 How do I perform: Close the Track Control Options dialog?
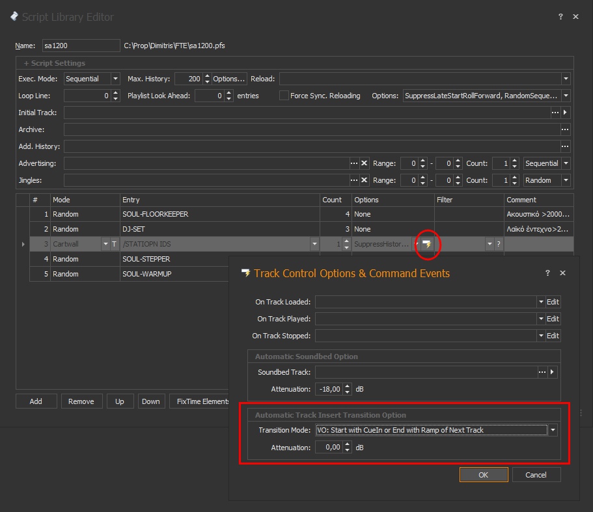coord(563,273)
